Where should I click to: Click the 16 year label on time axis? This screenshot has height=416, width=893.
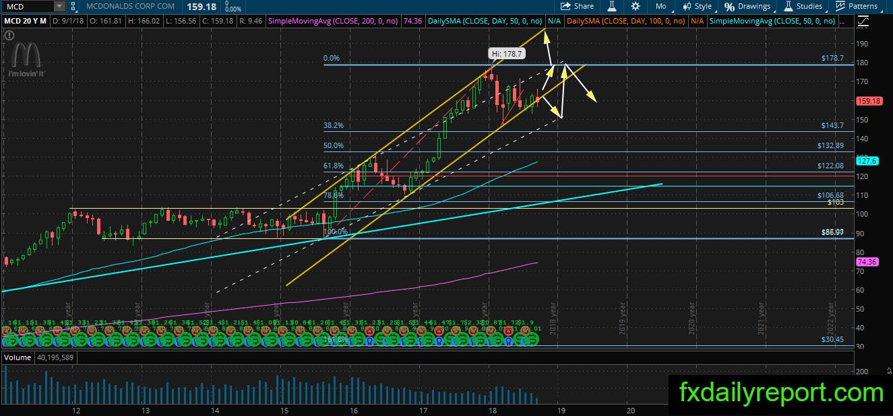pos(352,410)
